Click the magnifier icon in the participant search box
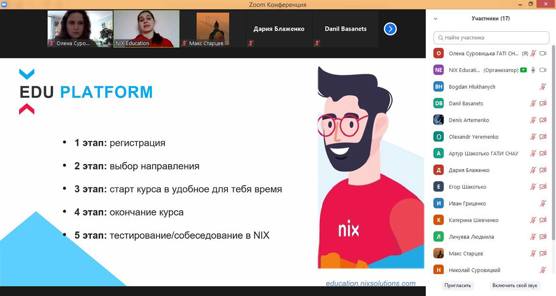Image resolution: width=556 pixels, height=296 pixels. (x=440, y=38)
